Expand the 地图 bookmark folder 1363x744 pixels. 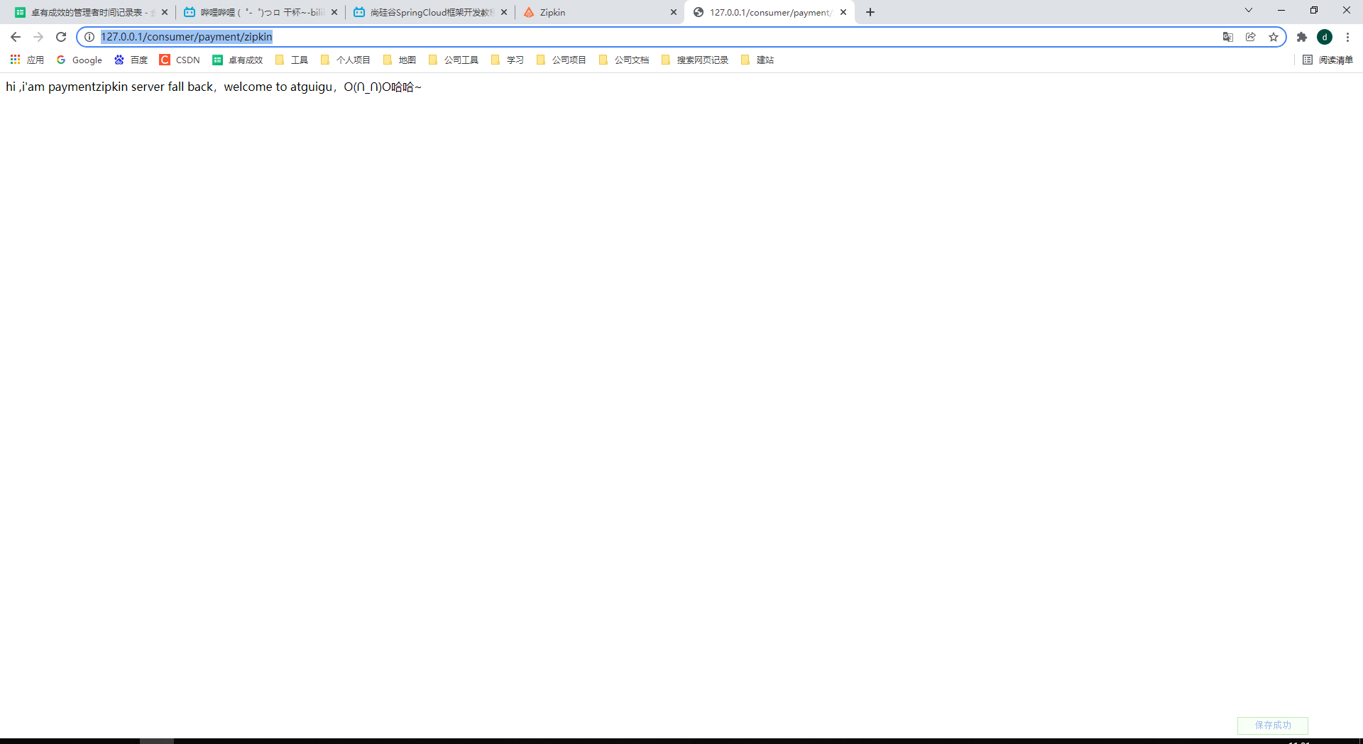(x=400, y=60)
